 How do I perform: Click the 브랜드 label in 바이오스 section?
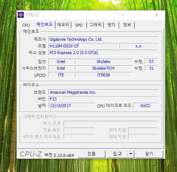[40, 92]
